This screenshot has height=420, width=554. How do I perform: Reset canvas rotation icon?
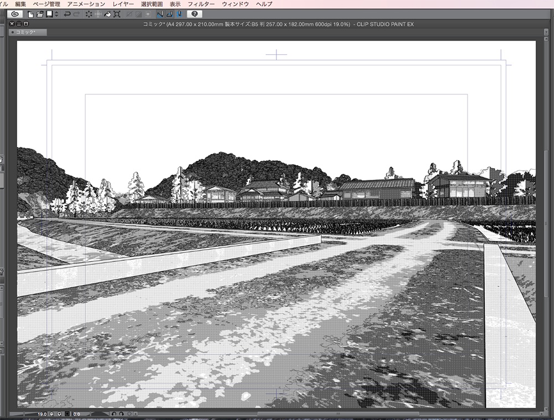coord(129,414)
